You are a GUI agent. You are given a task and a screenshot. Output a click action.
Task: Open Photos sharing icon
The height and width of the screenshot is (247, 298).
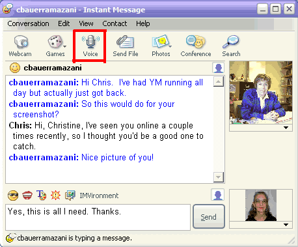(x=161, y=46)
